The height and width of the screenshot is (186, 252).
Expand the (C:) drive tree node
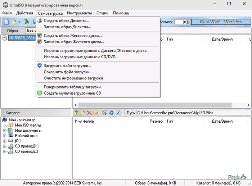pyautogui.click(x=5, y=141)
